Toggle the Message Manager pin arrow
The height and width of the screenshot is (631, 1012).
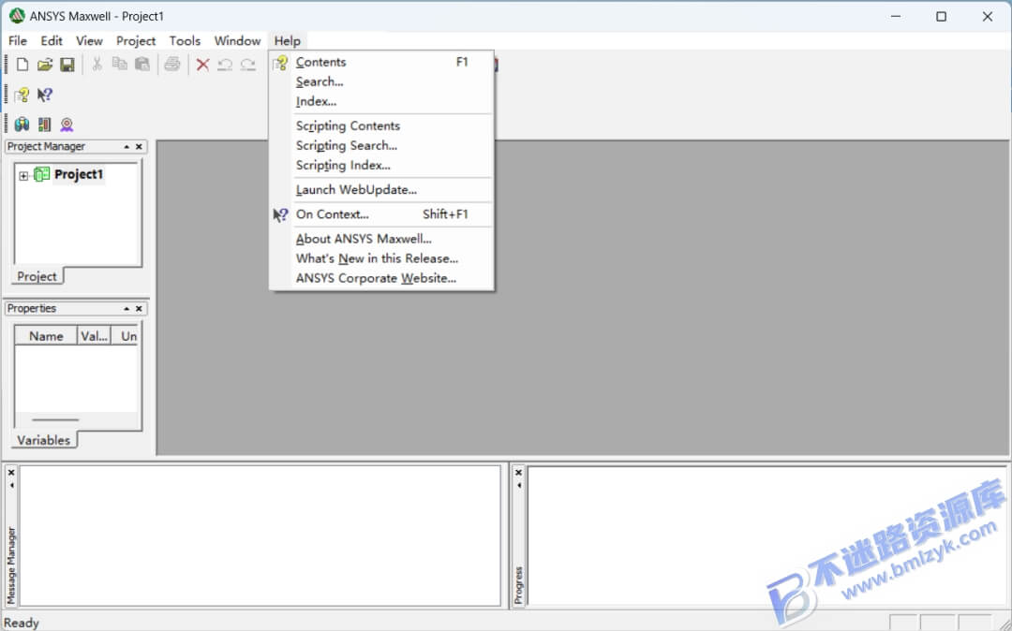[11, 485]
